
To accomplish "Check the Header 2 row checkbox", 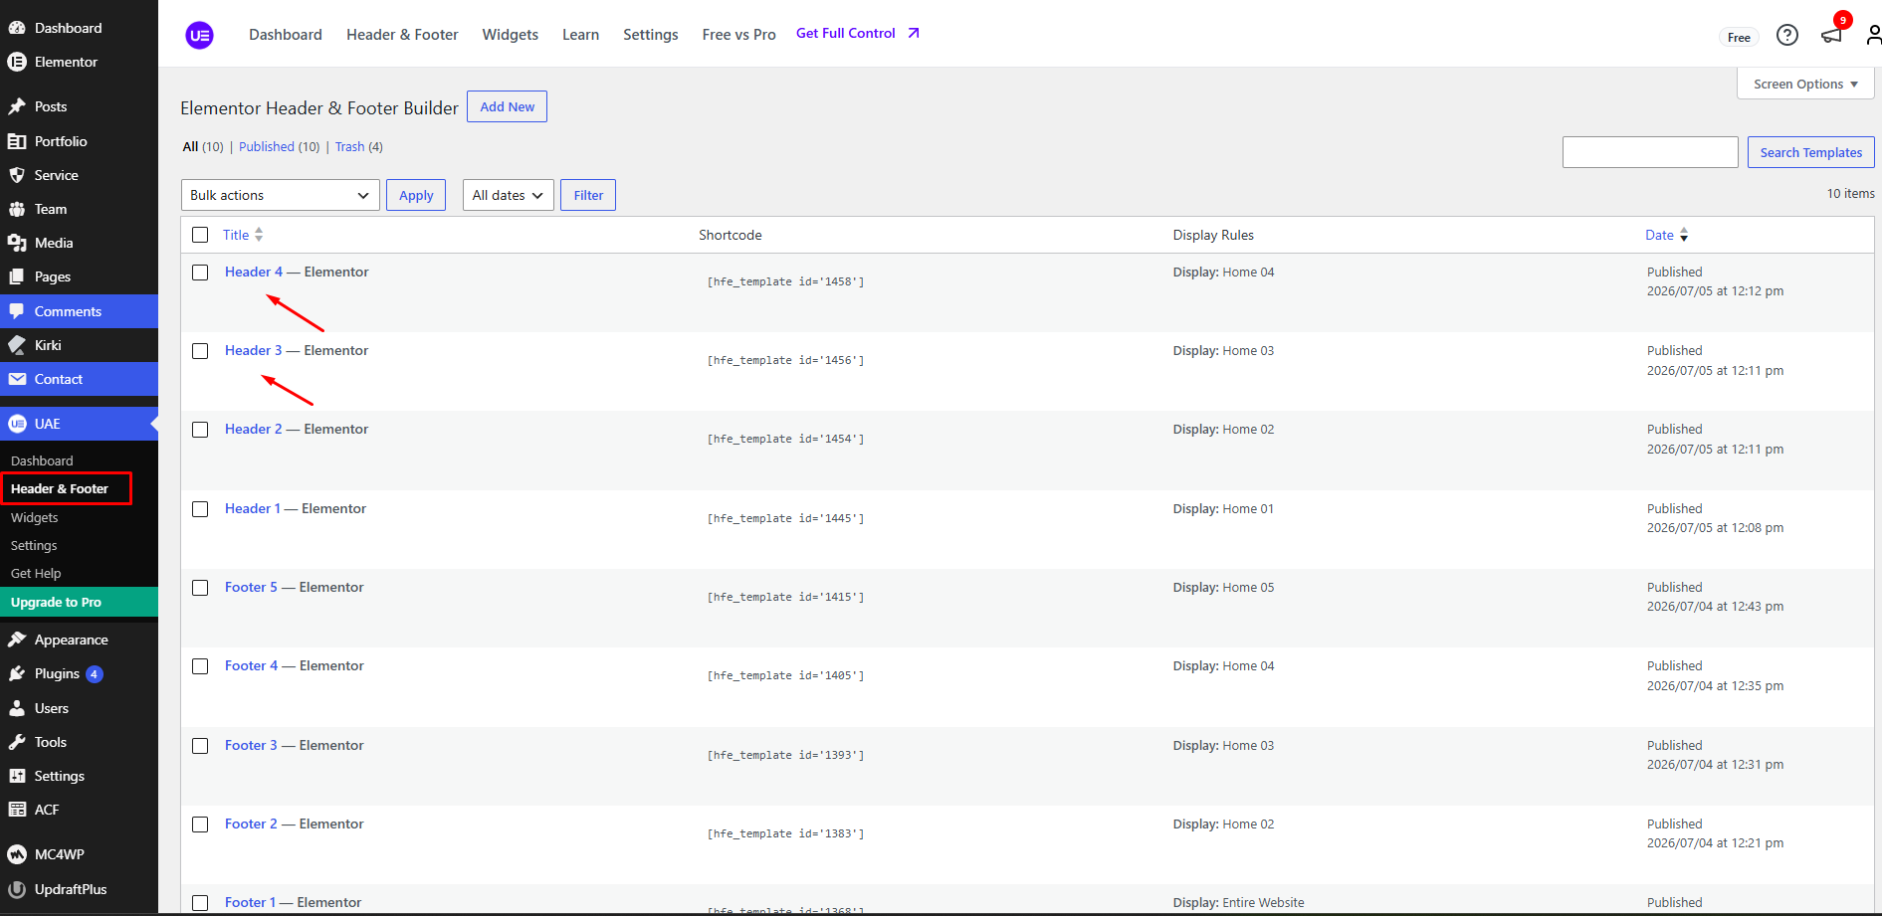I will click(200, 430).
